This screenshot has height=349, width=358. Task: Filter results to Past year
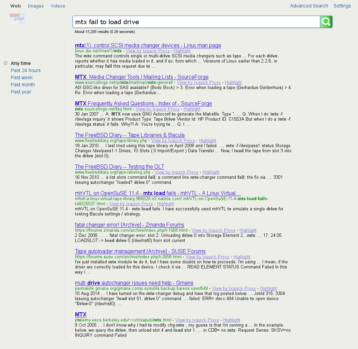(21, 92)
